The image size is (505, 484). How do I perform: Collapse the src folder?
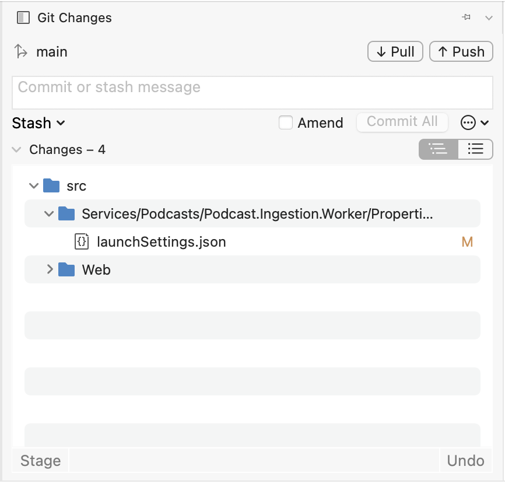click(33, 185)
